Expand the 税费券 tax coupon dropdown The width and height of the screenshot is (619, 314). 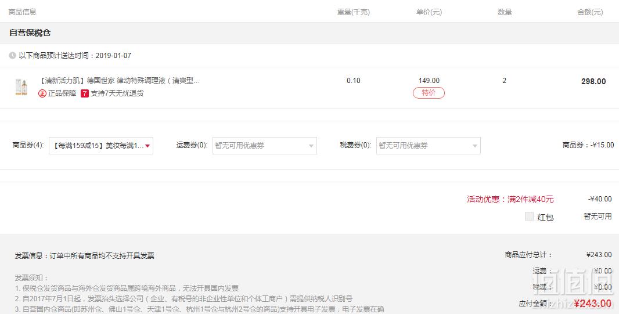pyautogui.click(x=429, y=146)
